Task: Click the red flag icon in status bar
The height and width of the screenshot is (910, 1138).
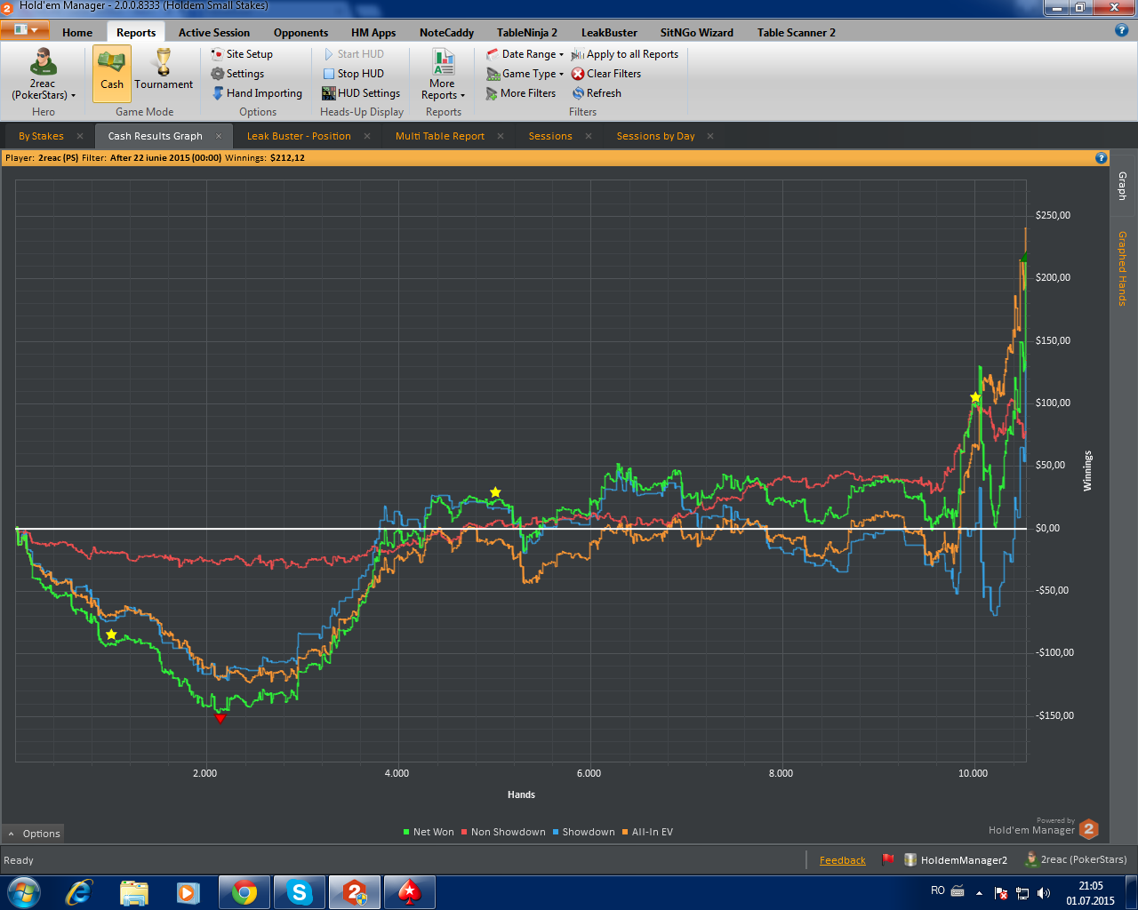Action: [x=887, y=859]
